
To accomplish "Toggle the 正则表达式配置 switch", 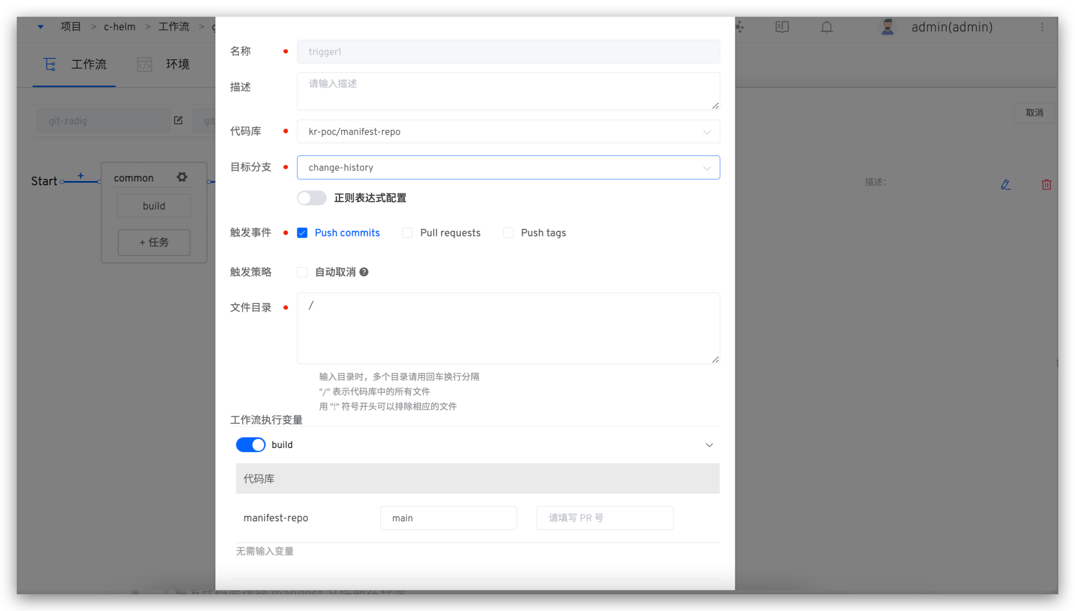I will pyautogui.click(x=312, y=198).
